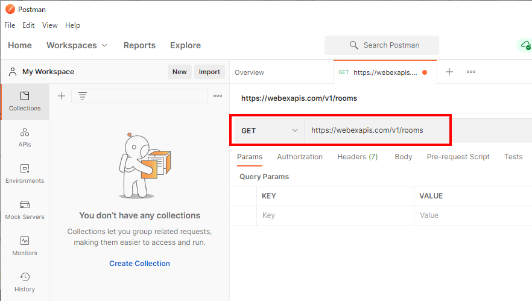532x301 pixels.
Task: Click the Import button
Action: click(209, 72)
